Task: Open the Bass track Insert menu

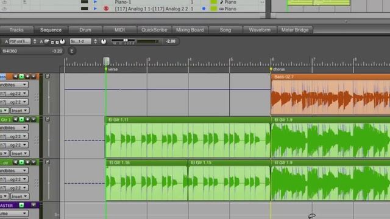Action: pos(19,111)
